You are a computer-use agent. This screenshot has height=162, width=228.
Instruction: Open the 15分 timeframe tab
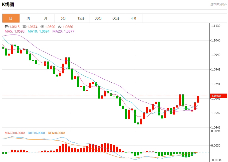click(81, 18)
